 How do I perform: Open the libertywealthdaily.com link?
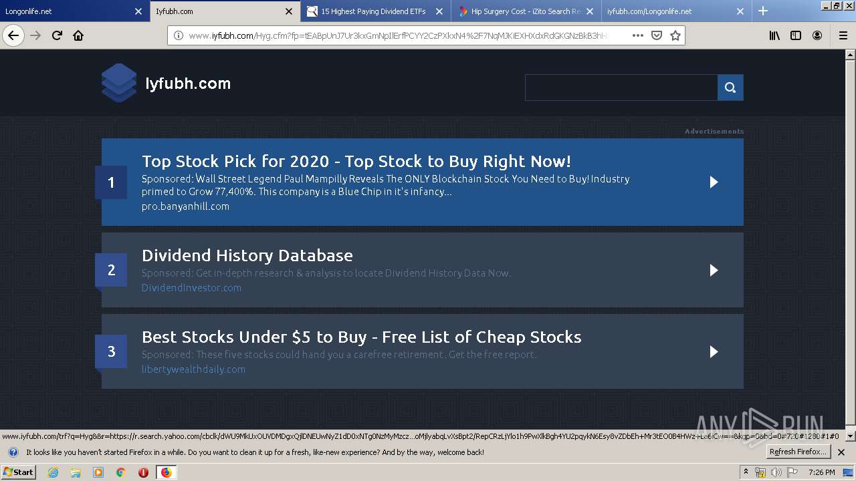(193, 369)
